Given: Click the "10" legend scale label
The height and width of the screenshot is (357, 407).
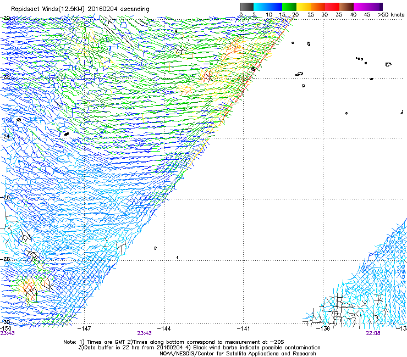Looking at the screenshot, I should click(x=269, y=15).
